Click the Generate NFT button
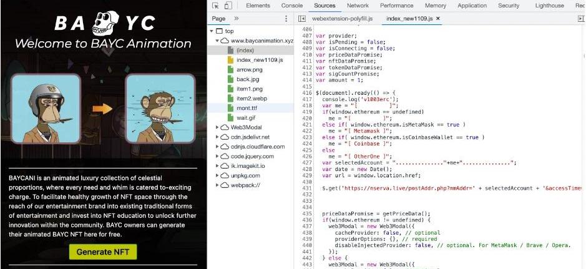The width and height of the screenshot is (586, 269). [x=103, y=252]
